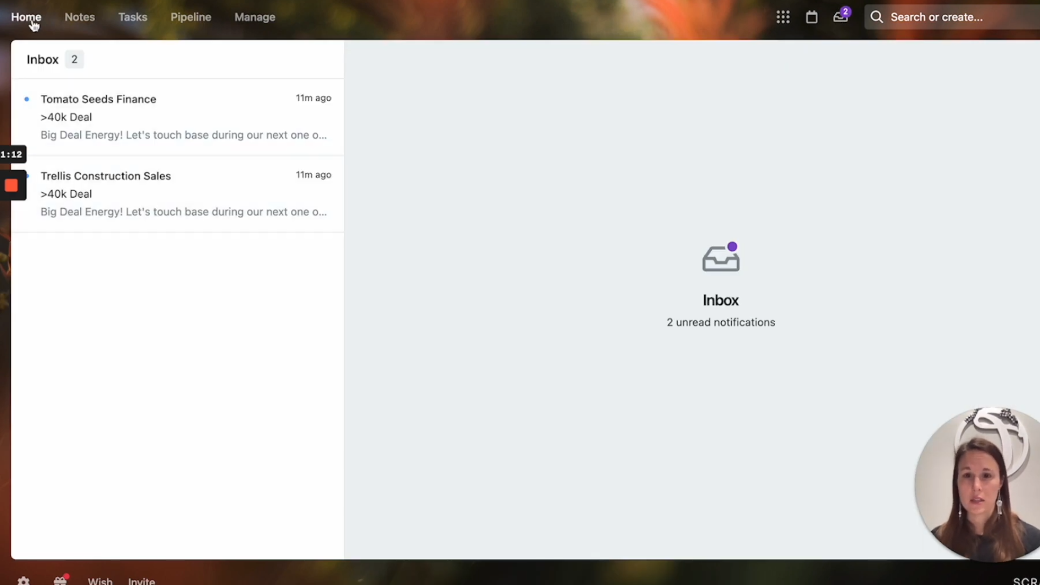
Task: Open the Pipeline tab
Action: [191, 17]
